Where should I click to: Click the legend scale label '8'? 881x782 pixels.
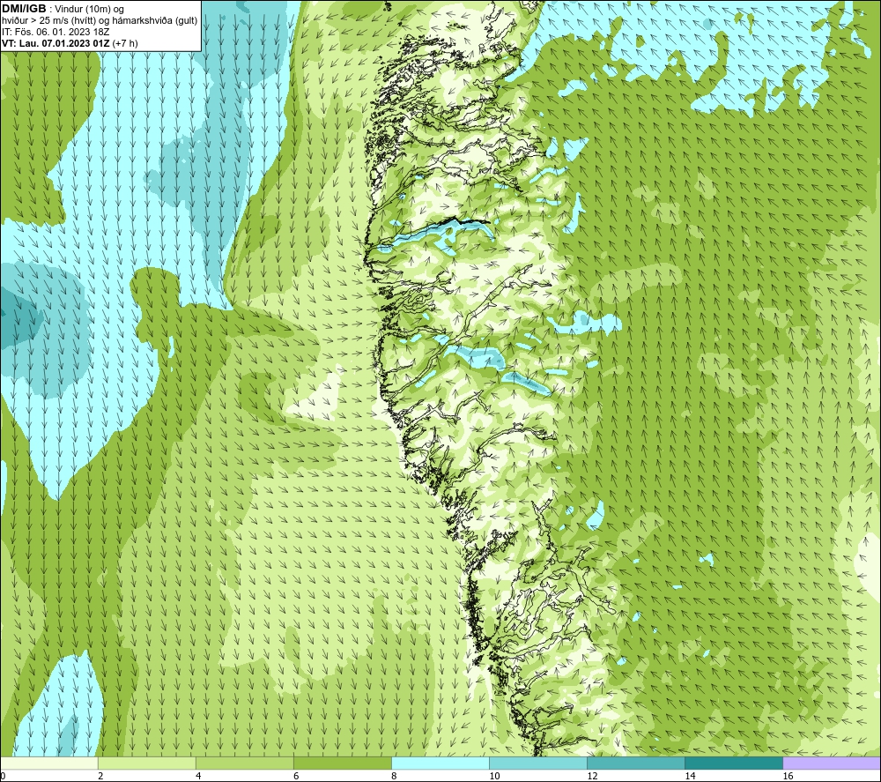coord(394,776)
